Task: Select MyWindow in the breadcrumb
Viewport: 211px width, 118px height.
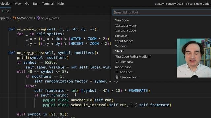Action: [x=25, y=18]
